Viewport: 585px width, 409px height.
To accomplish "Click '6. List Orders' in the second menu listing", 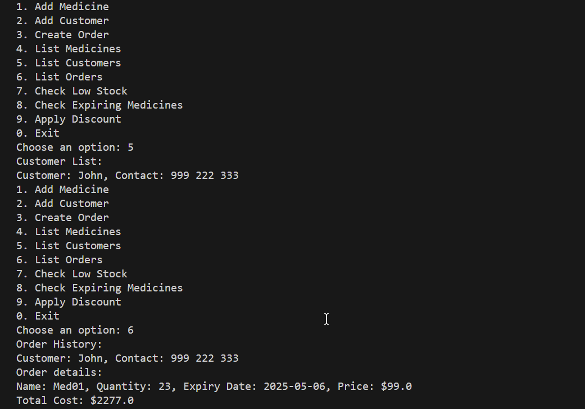I will pos(60,260).
